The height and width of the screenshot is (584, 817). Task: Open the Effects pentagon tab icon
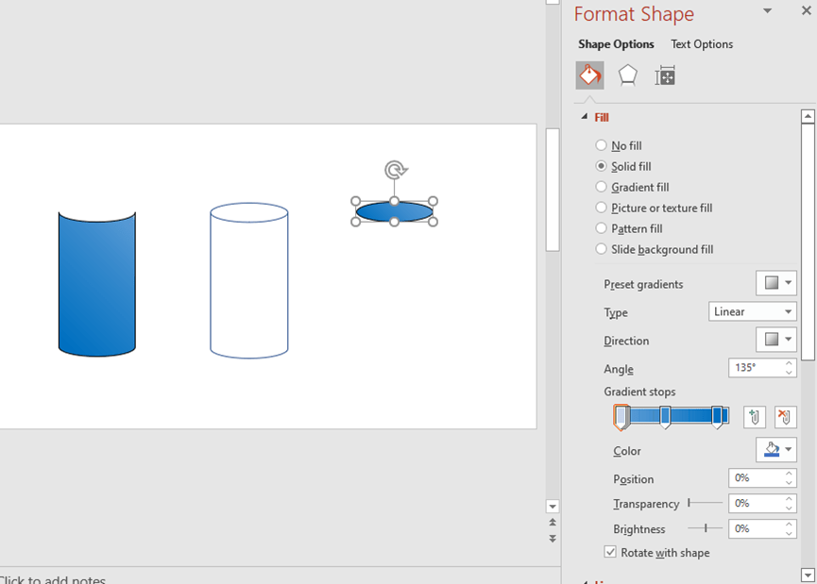tap(627, 75)
